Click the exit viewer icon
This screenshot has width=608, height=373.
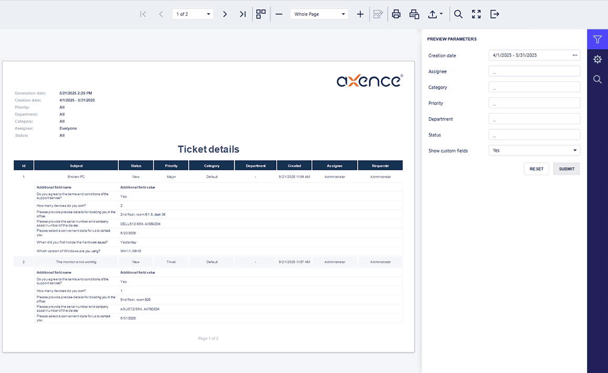pos(494,14)
